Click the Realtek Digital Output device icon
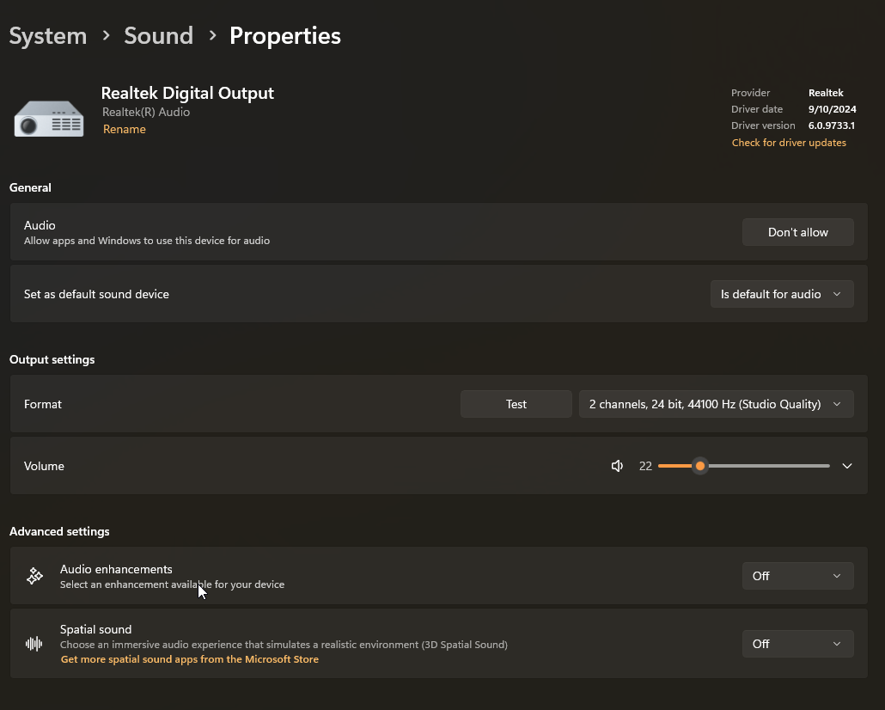885x710 pixels. click(x=49, y=119)
